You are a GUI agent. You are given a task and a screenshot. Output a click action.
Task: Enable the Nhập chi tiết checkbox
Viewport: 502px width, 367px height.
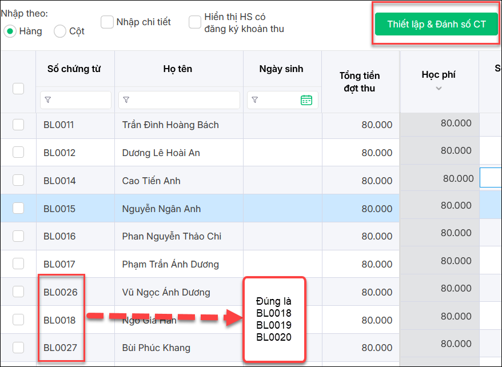click(107, 22)
